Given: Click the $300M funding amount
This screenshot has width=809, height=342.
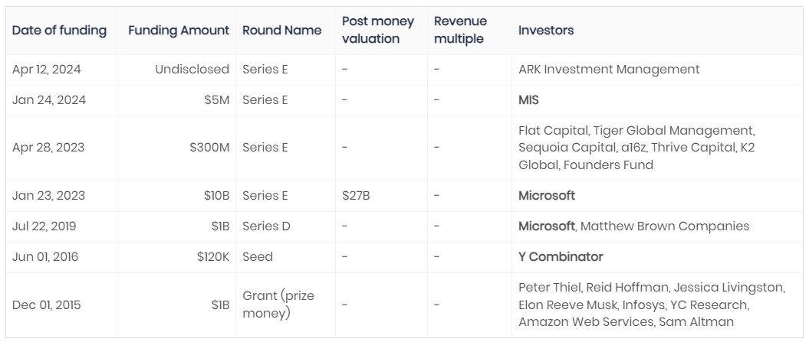Looking at the screenshot, I should pos(209,148).
